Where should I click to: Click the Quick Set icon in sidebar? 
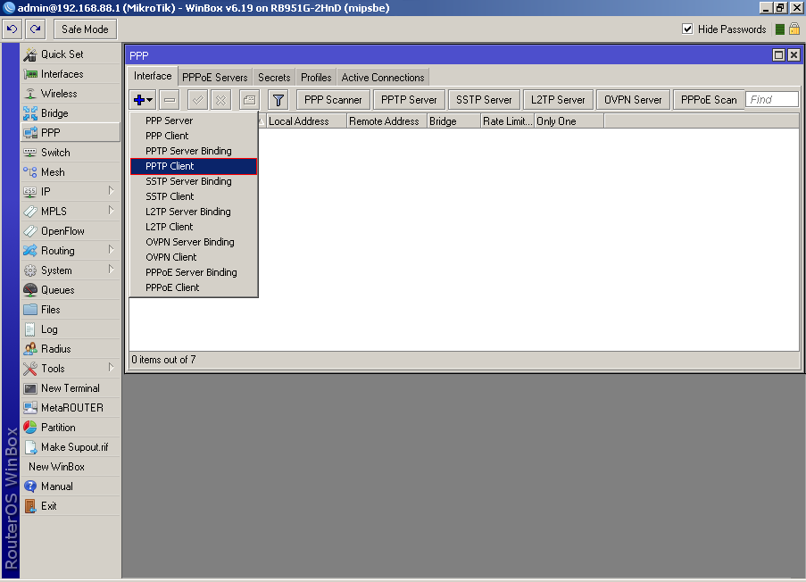(x=30, y=54)
